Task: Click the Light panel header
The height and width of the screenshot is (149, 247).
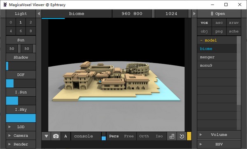Action: point(21,14)
